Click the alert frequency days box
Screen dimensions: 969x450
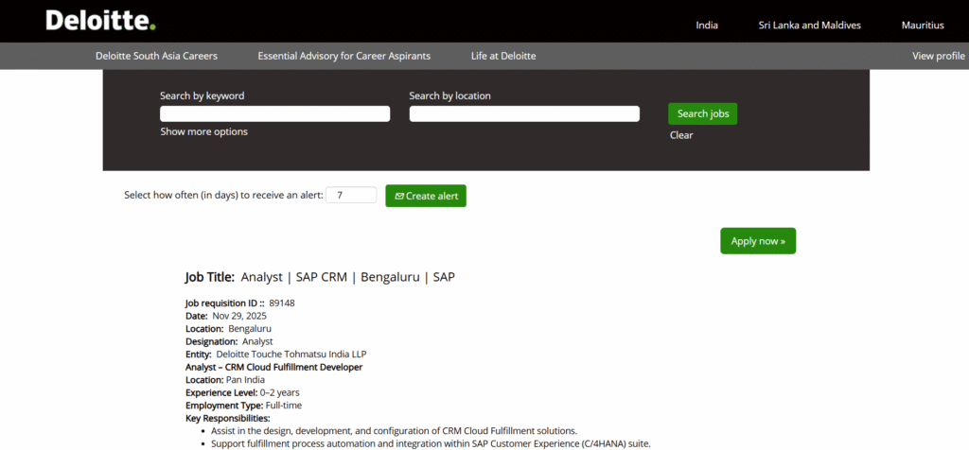click(x=350, y=196)
